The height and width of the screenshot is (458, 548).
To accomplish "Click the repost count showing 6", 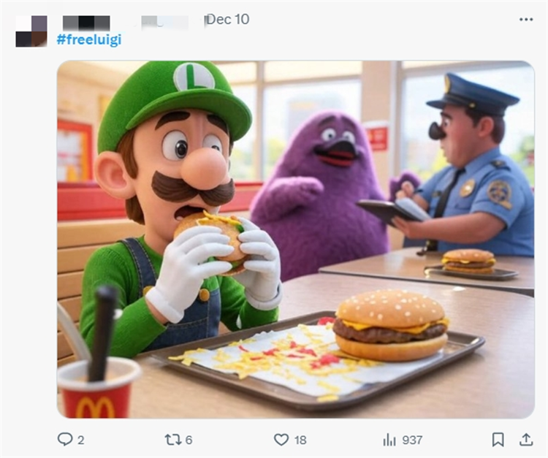I will coord(189,440).
